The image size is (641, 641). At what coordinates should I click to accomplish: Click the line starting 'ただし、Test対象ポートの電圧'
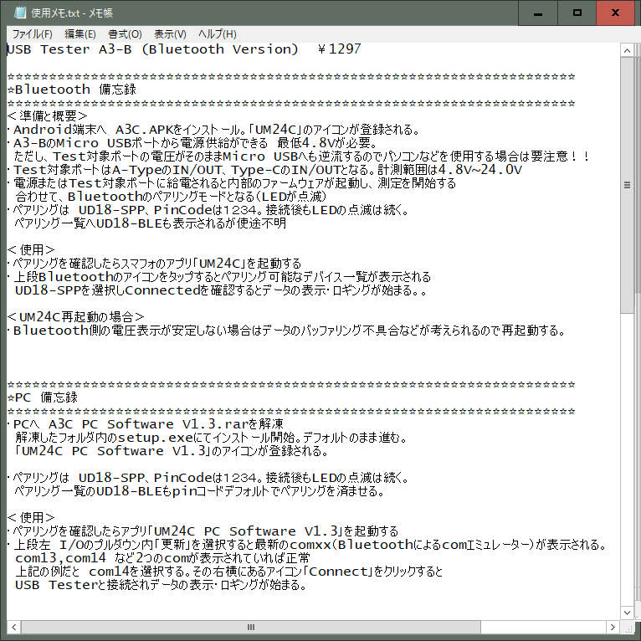[302, 156]
